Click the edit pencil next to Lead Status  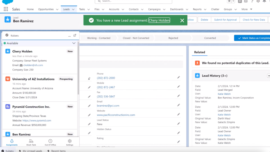[179, 123]
